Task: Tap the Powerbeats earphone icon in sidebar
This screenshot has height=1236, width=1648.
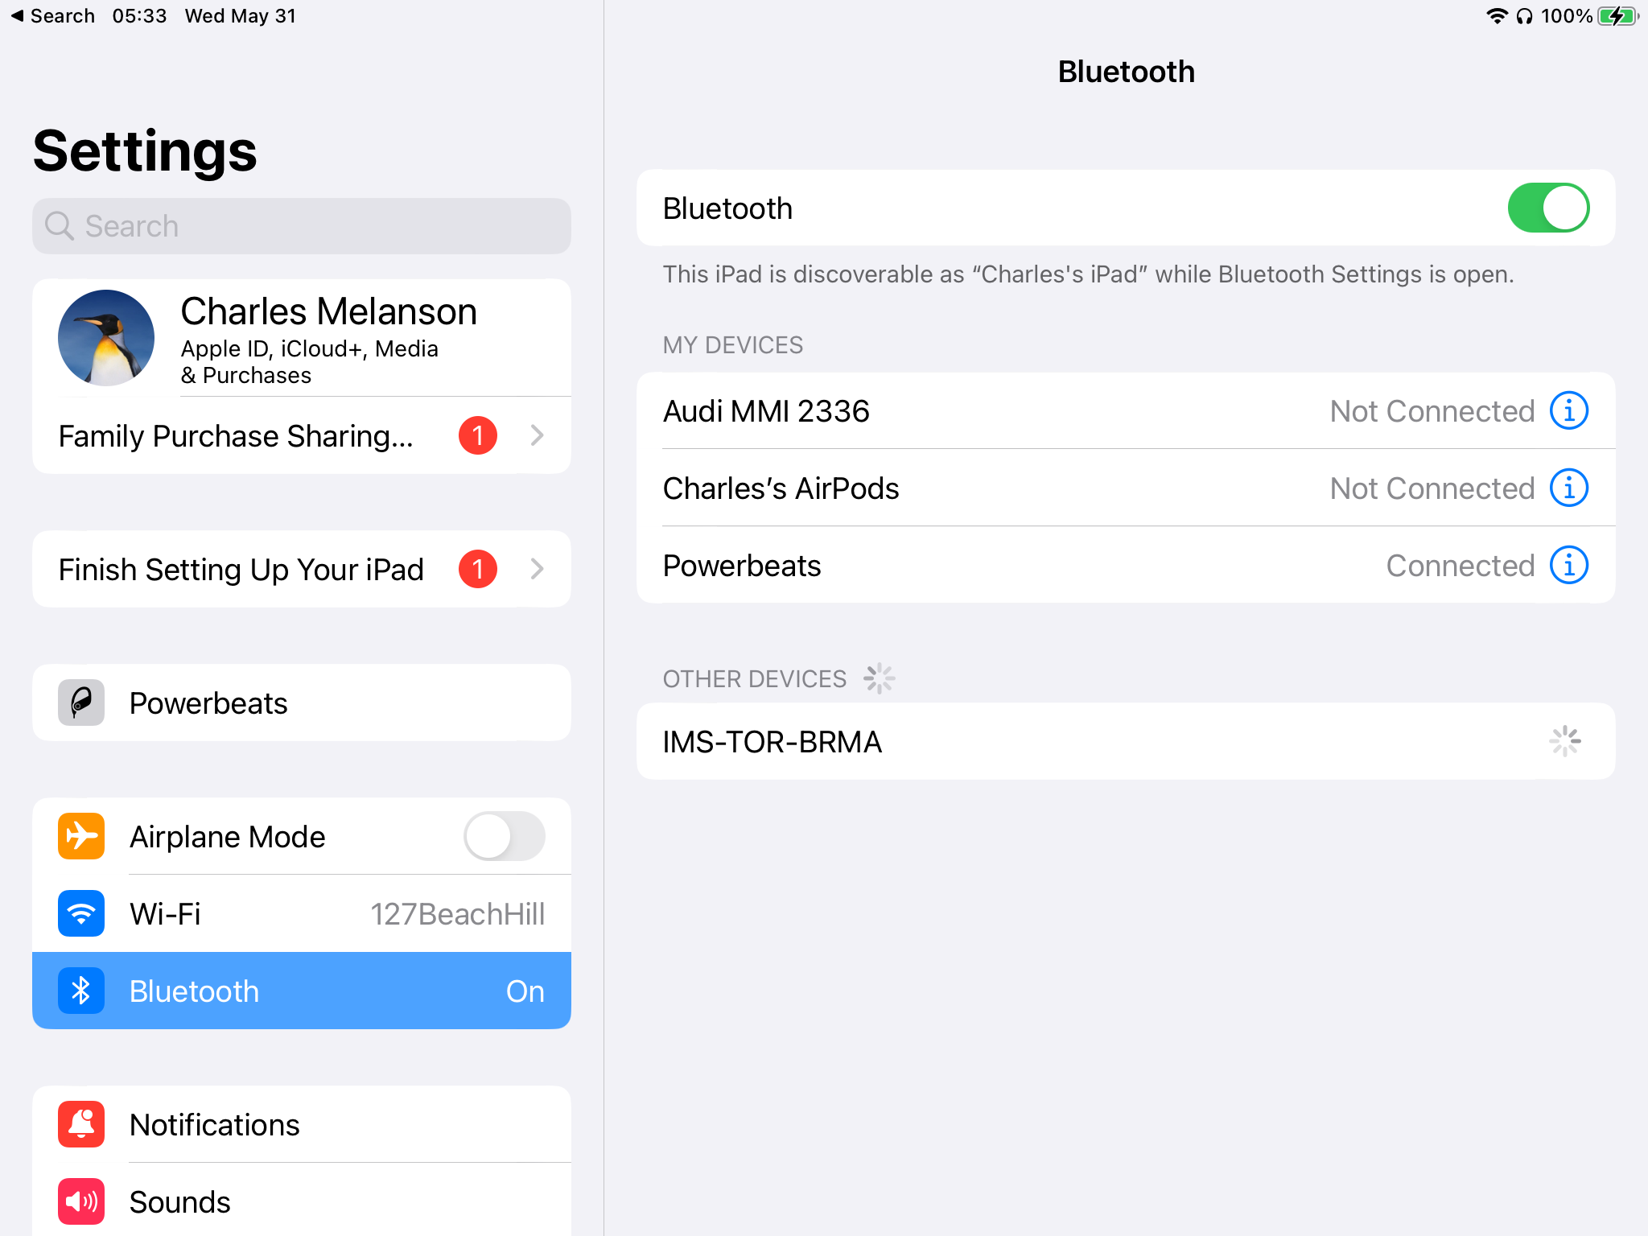Action: tap(81, 702)
